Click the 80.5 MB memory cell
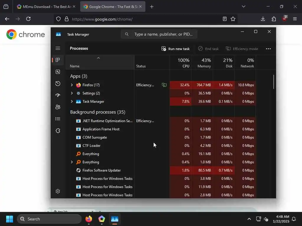The height and width of the screenshot is (226, 302). click(202, 170)
